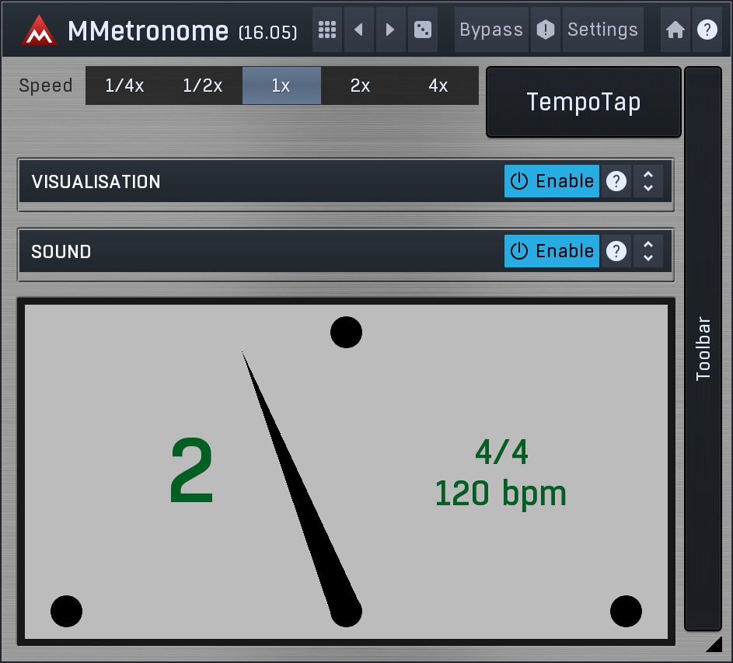Open the top bar help question mark

pyautogui.click(x=707, y=30)
